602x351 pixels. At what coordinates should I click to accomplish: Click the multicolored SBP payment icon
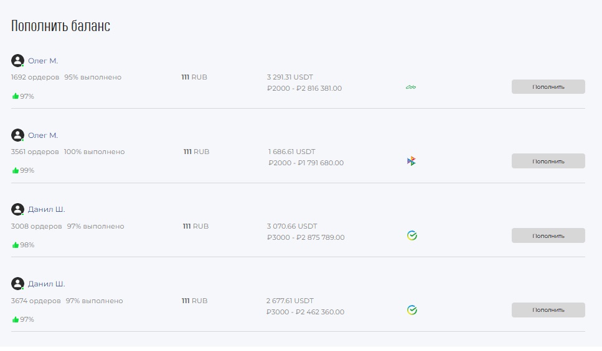click(411, 162)
